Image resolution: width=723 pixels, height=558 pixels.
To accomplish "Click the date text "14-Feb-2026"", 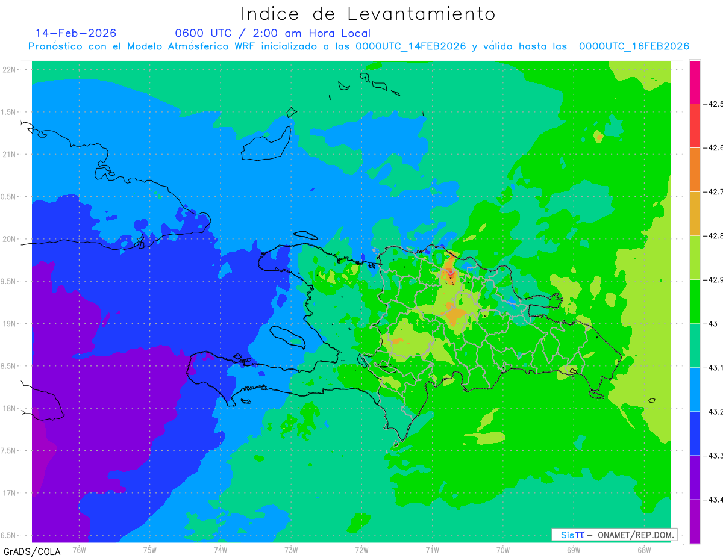I will [x=76, y=33].
